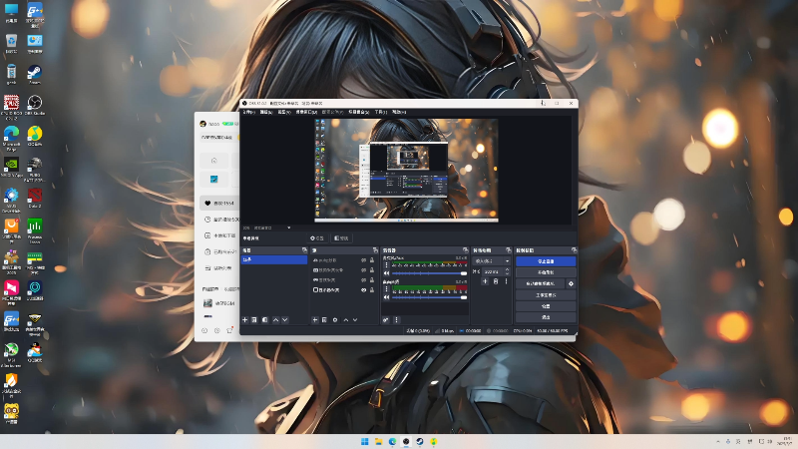This screenshot has width=798, height=449.
Task: Pop out the Sources dock panel
Action: pyautogui.click(x=376, y=250)
